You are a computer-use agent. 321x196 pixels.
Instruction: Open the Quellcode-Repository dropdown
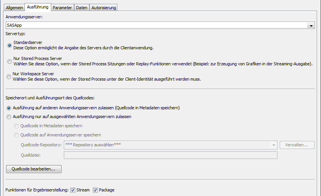point(170,145)
